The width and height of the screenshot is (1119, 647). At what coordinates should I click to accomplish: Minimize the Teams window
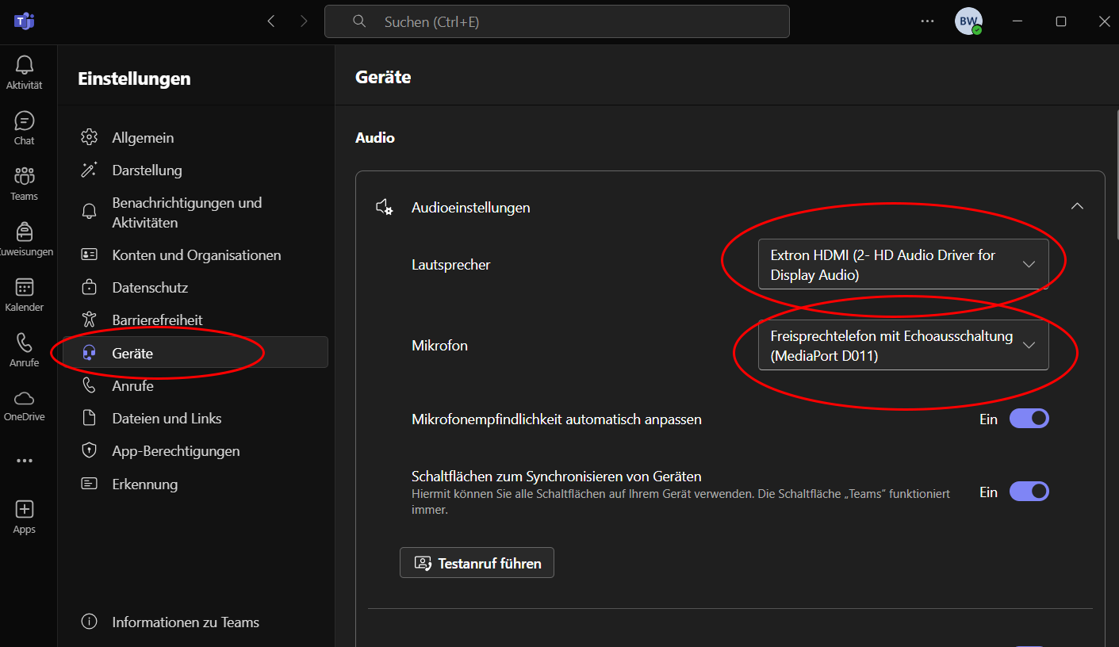tap(1018, 21)
